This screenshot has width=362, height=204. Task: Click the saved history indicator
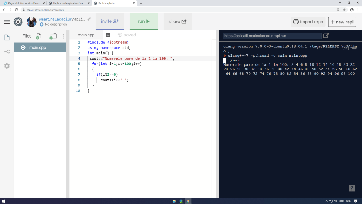[127, 35]
